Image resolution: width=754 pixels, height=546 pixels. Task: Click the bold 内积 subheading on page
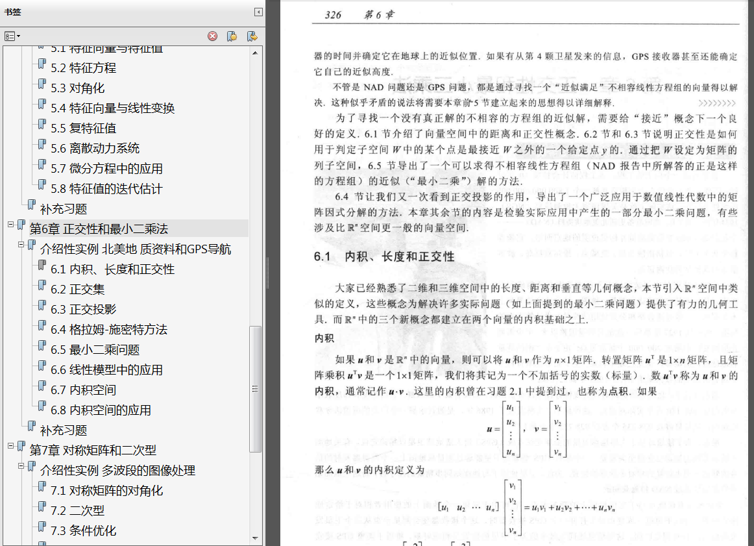tap(324, 338)
